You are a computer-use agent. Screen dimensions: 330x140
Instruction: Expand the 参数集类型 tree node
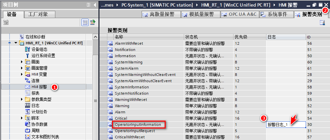click(x=22, y=99)
